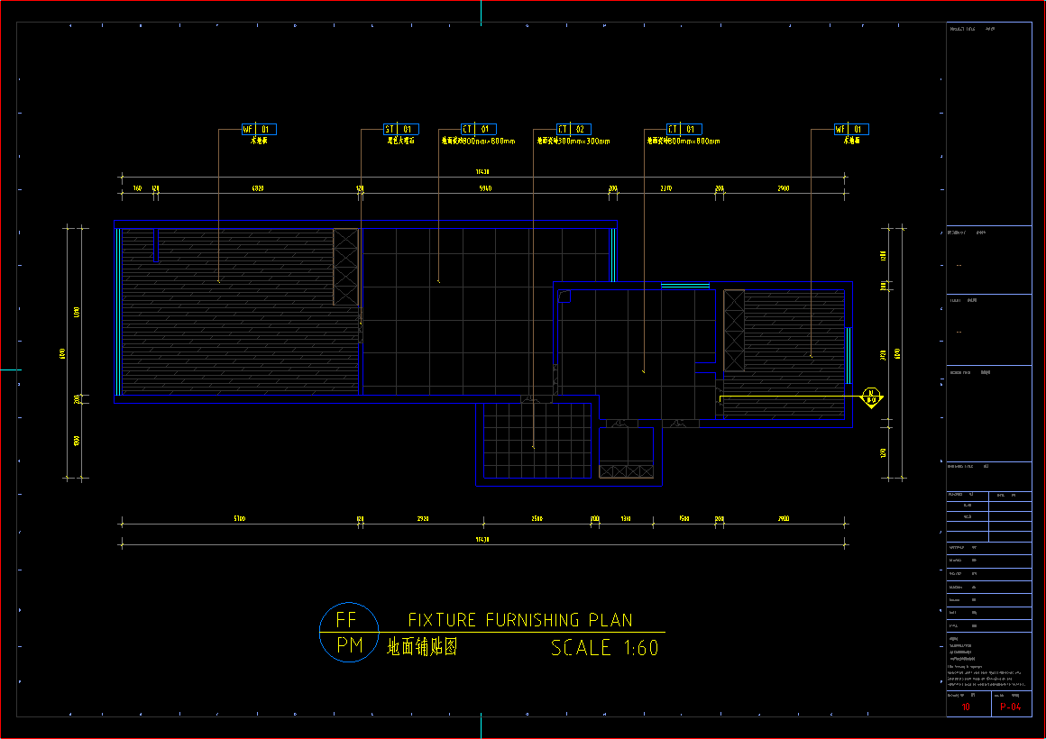Click the FF/PM circular drawing title symbol
This screenshot has width=1046, height=739.
coord(349,633)
